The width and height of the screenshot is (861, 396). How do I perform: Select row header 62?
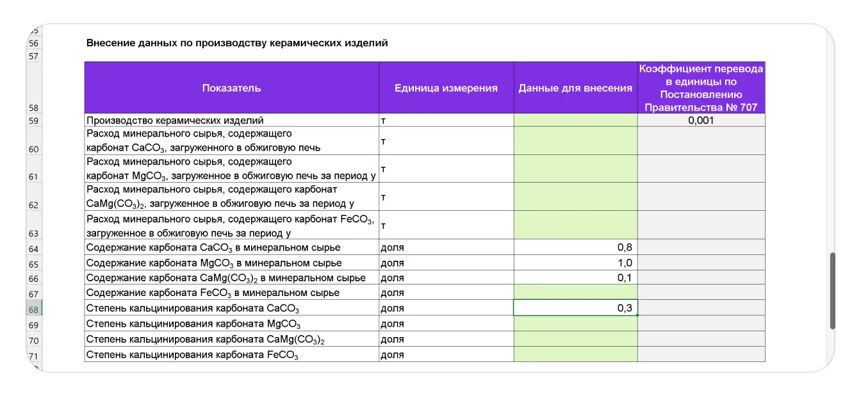pyautogui.click(x=34, y=197)
